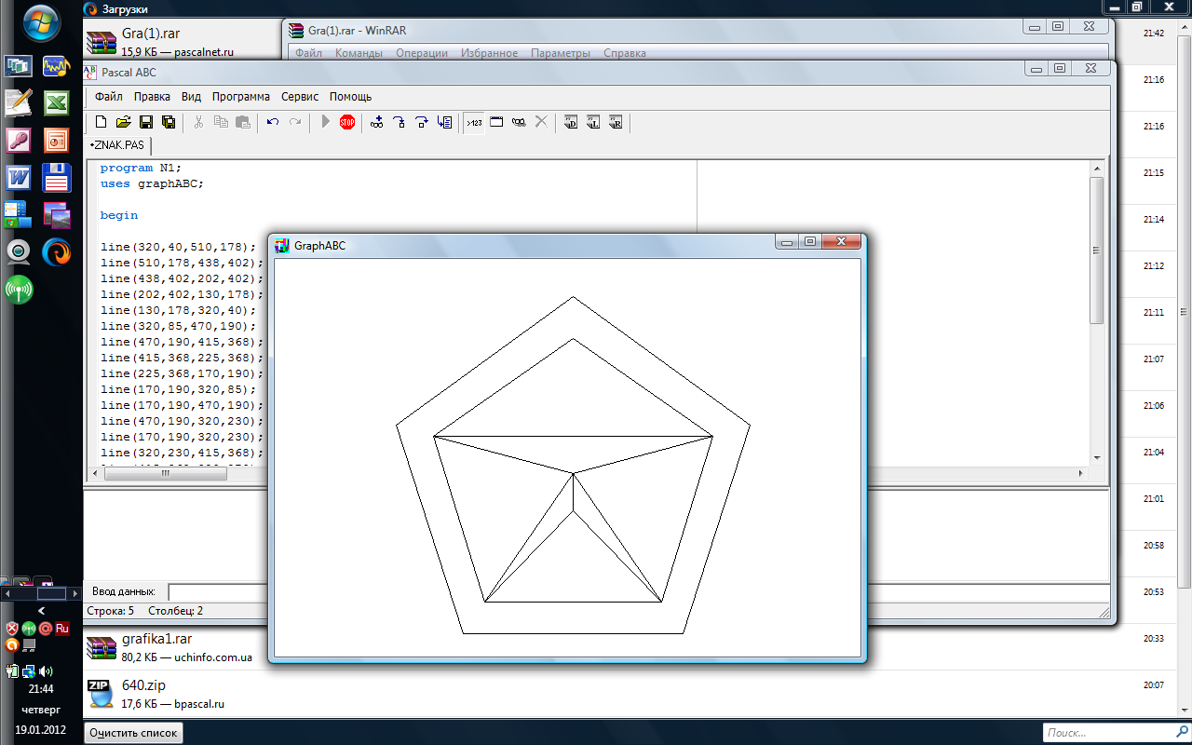Click the 'program N1;' code line
This screenshot has width=1192, height=745.
[x=141, y=168]
